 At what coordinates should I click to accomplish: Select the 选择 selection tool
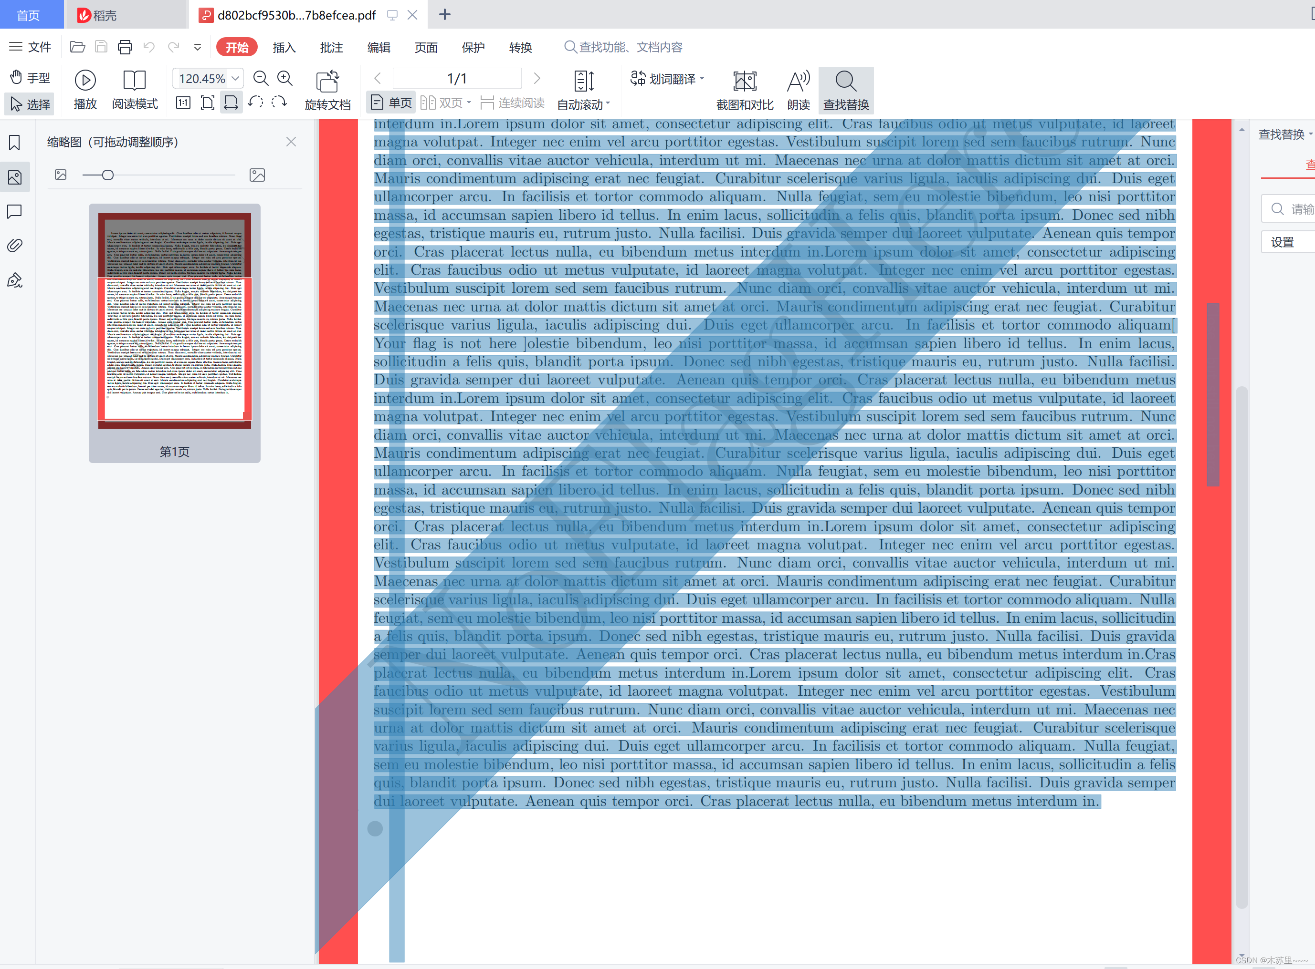point(30,104)
